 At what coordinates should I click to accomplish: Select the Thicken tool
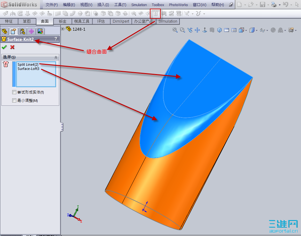tap(164, 13)
